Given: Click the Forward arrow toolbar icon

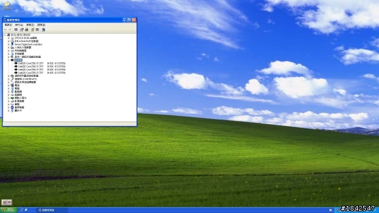Looking at the screenshot, I should [x=10, y=30].
